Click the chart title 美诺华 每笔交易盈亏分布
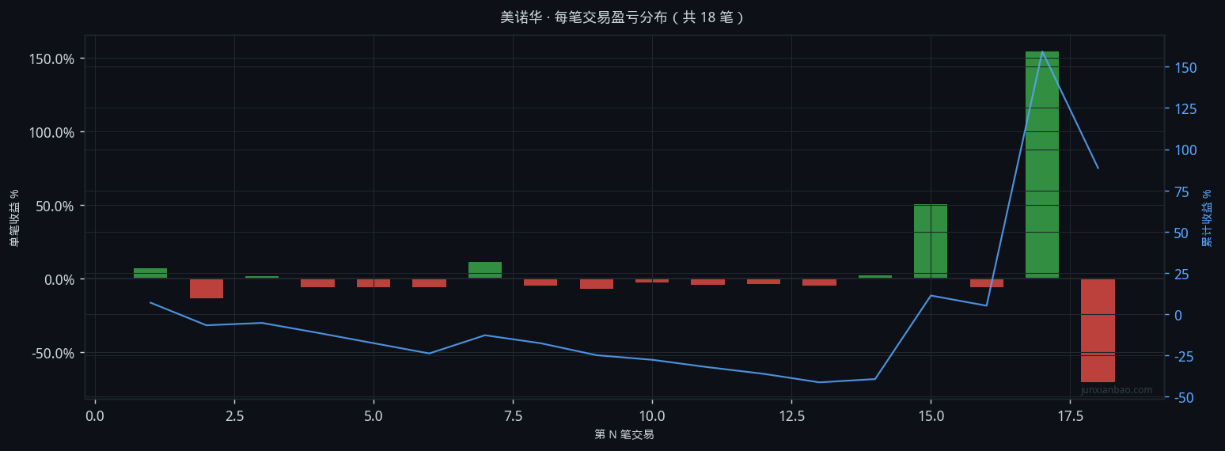Image resolution: width=1225 pixels, height=451 pixels. coord(622,17)
